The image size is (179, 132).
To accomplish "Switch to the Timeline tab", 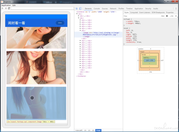I will [x=129, y=8].
